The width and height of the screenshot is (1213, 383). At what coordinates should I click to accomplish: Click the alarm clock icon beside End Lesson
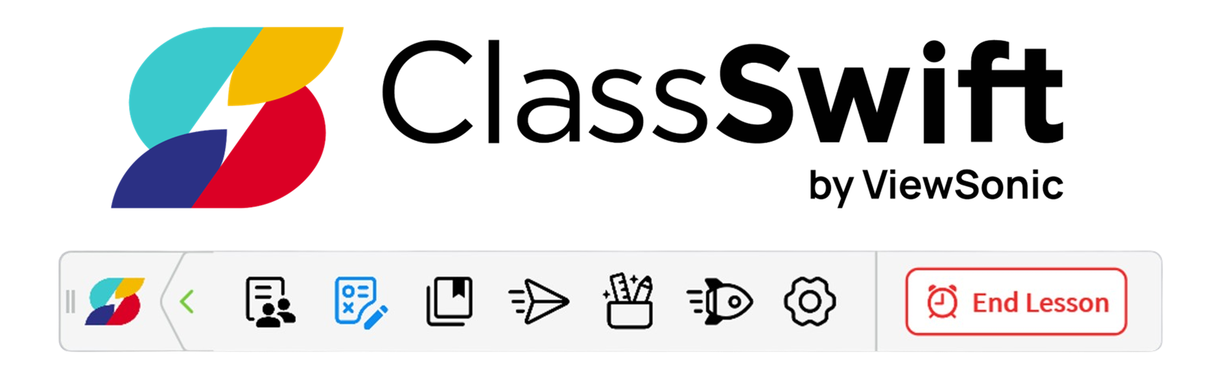click(x=943, y=302)
